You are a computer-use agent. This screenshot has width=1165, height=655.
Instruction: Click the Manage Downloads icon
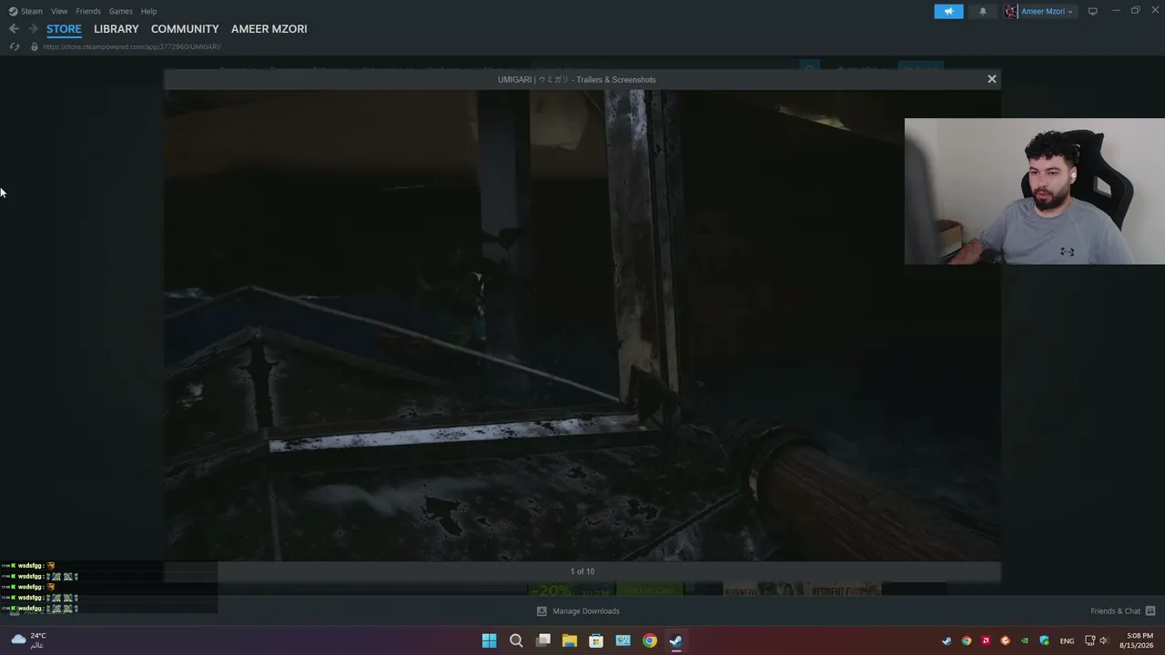[x=542, y=611]
